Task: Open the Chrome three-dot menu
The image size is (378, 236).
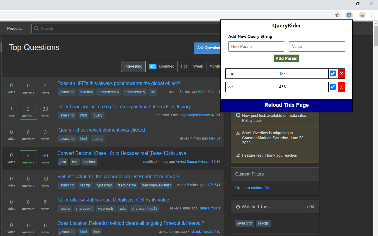Action: (x=372, y=15)
